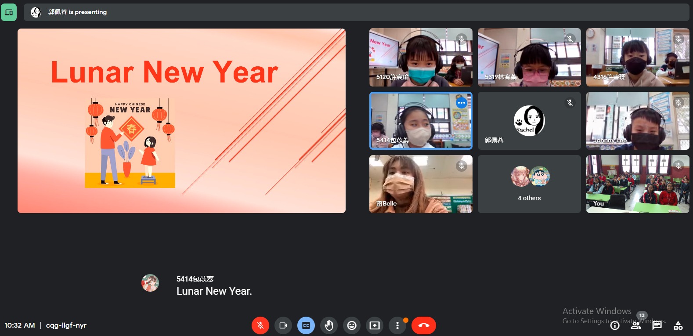
Task: Raise your hand in the meeting
Action: [x=329, y=325]
